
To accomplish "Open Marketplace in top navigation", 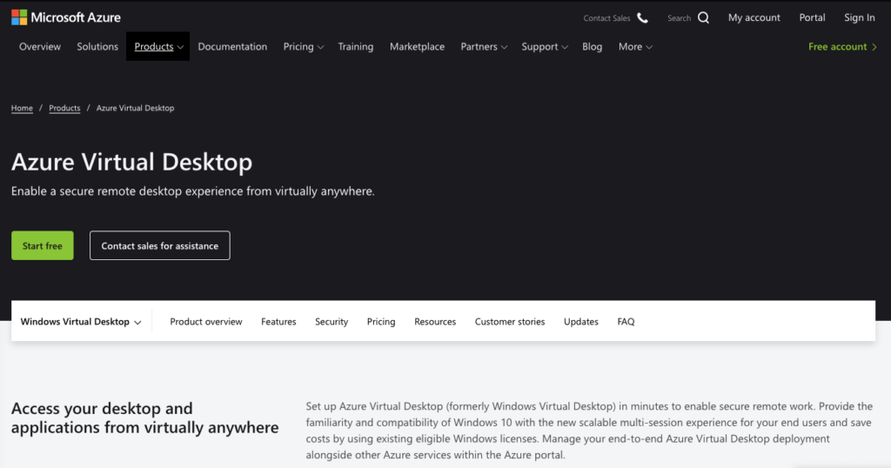I will click(417, 47).
